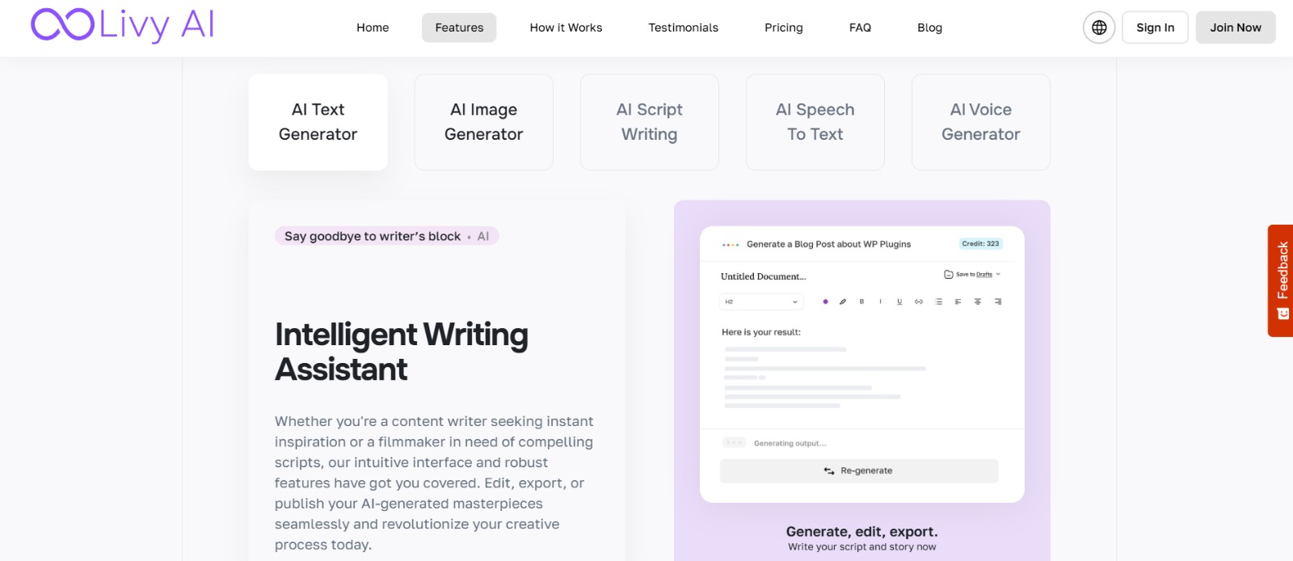The width and height of the screenshot is (1293, 561).
Task: Switch to AI Image Generator tab
Action: tap(483, 122)
